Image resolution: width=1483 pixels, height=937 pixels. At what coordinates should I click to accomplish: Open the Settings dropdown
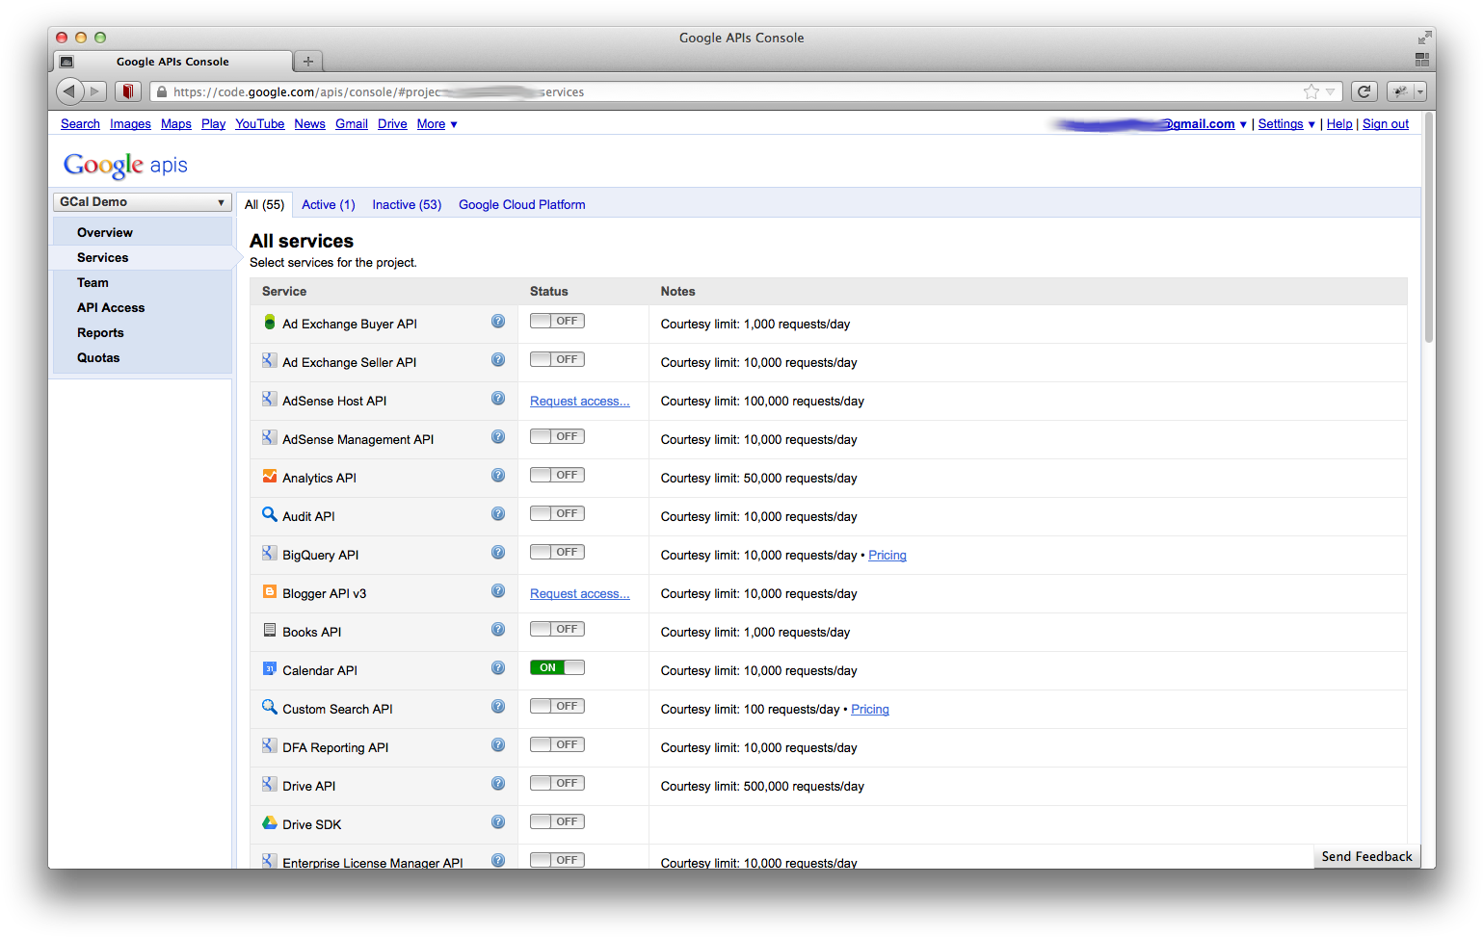(x=1281, y=123)
